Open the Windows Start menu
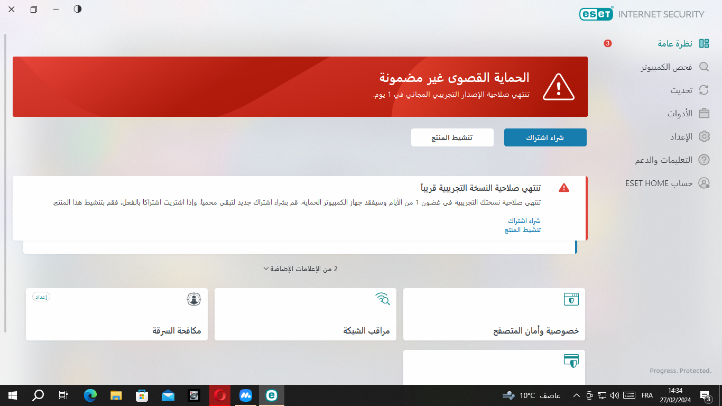Image resolution: width=722 pixels, height=406 pixels. [13, 395]
